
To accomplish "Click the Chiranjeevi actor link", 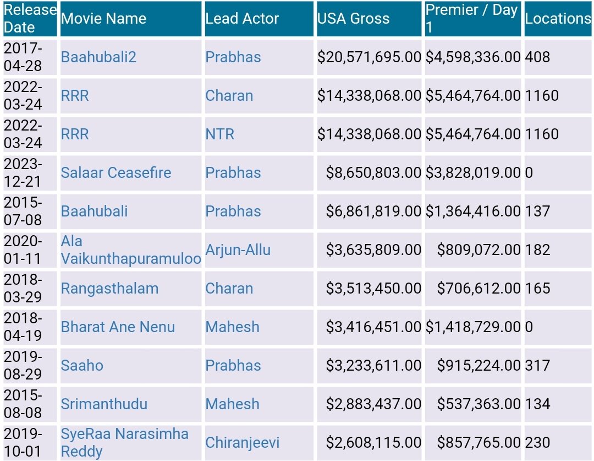I will click(x=242, y=442).
